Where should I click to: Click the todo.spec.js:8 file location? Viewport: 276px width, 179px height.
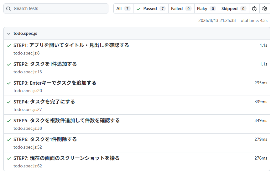pyautogui.click(x=27, y=53)
